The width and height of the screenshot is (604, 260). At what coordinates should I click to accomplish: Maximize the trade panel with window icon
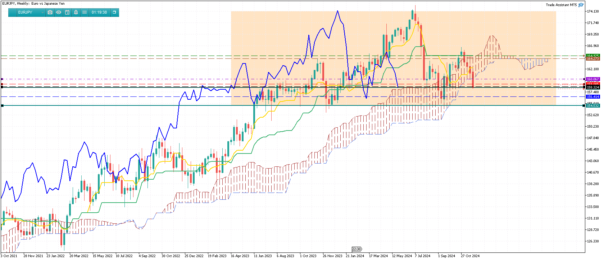pyautogui.click(x=114, y=12)
